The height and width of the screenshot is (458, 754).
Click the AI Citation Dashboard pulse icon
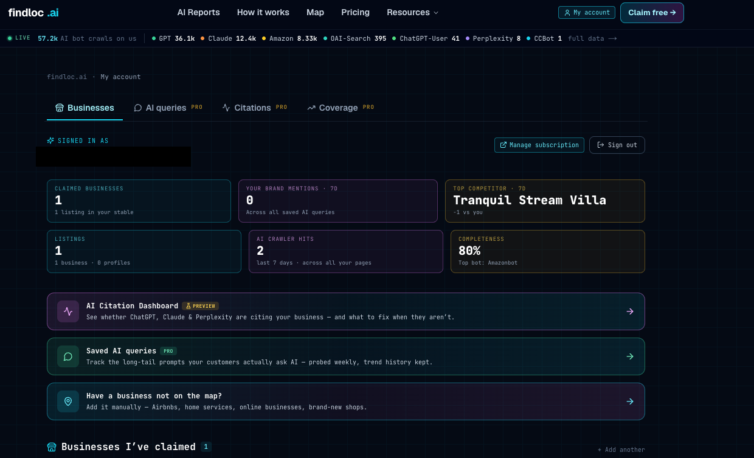(68, 311)
